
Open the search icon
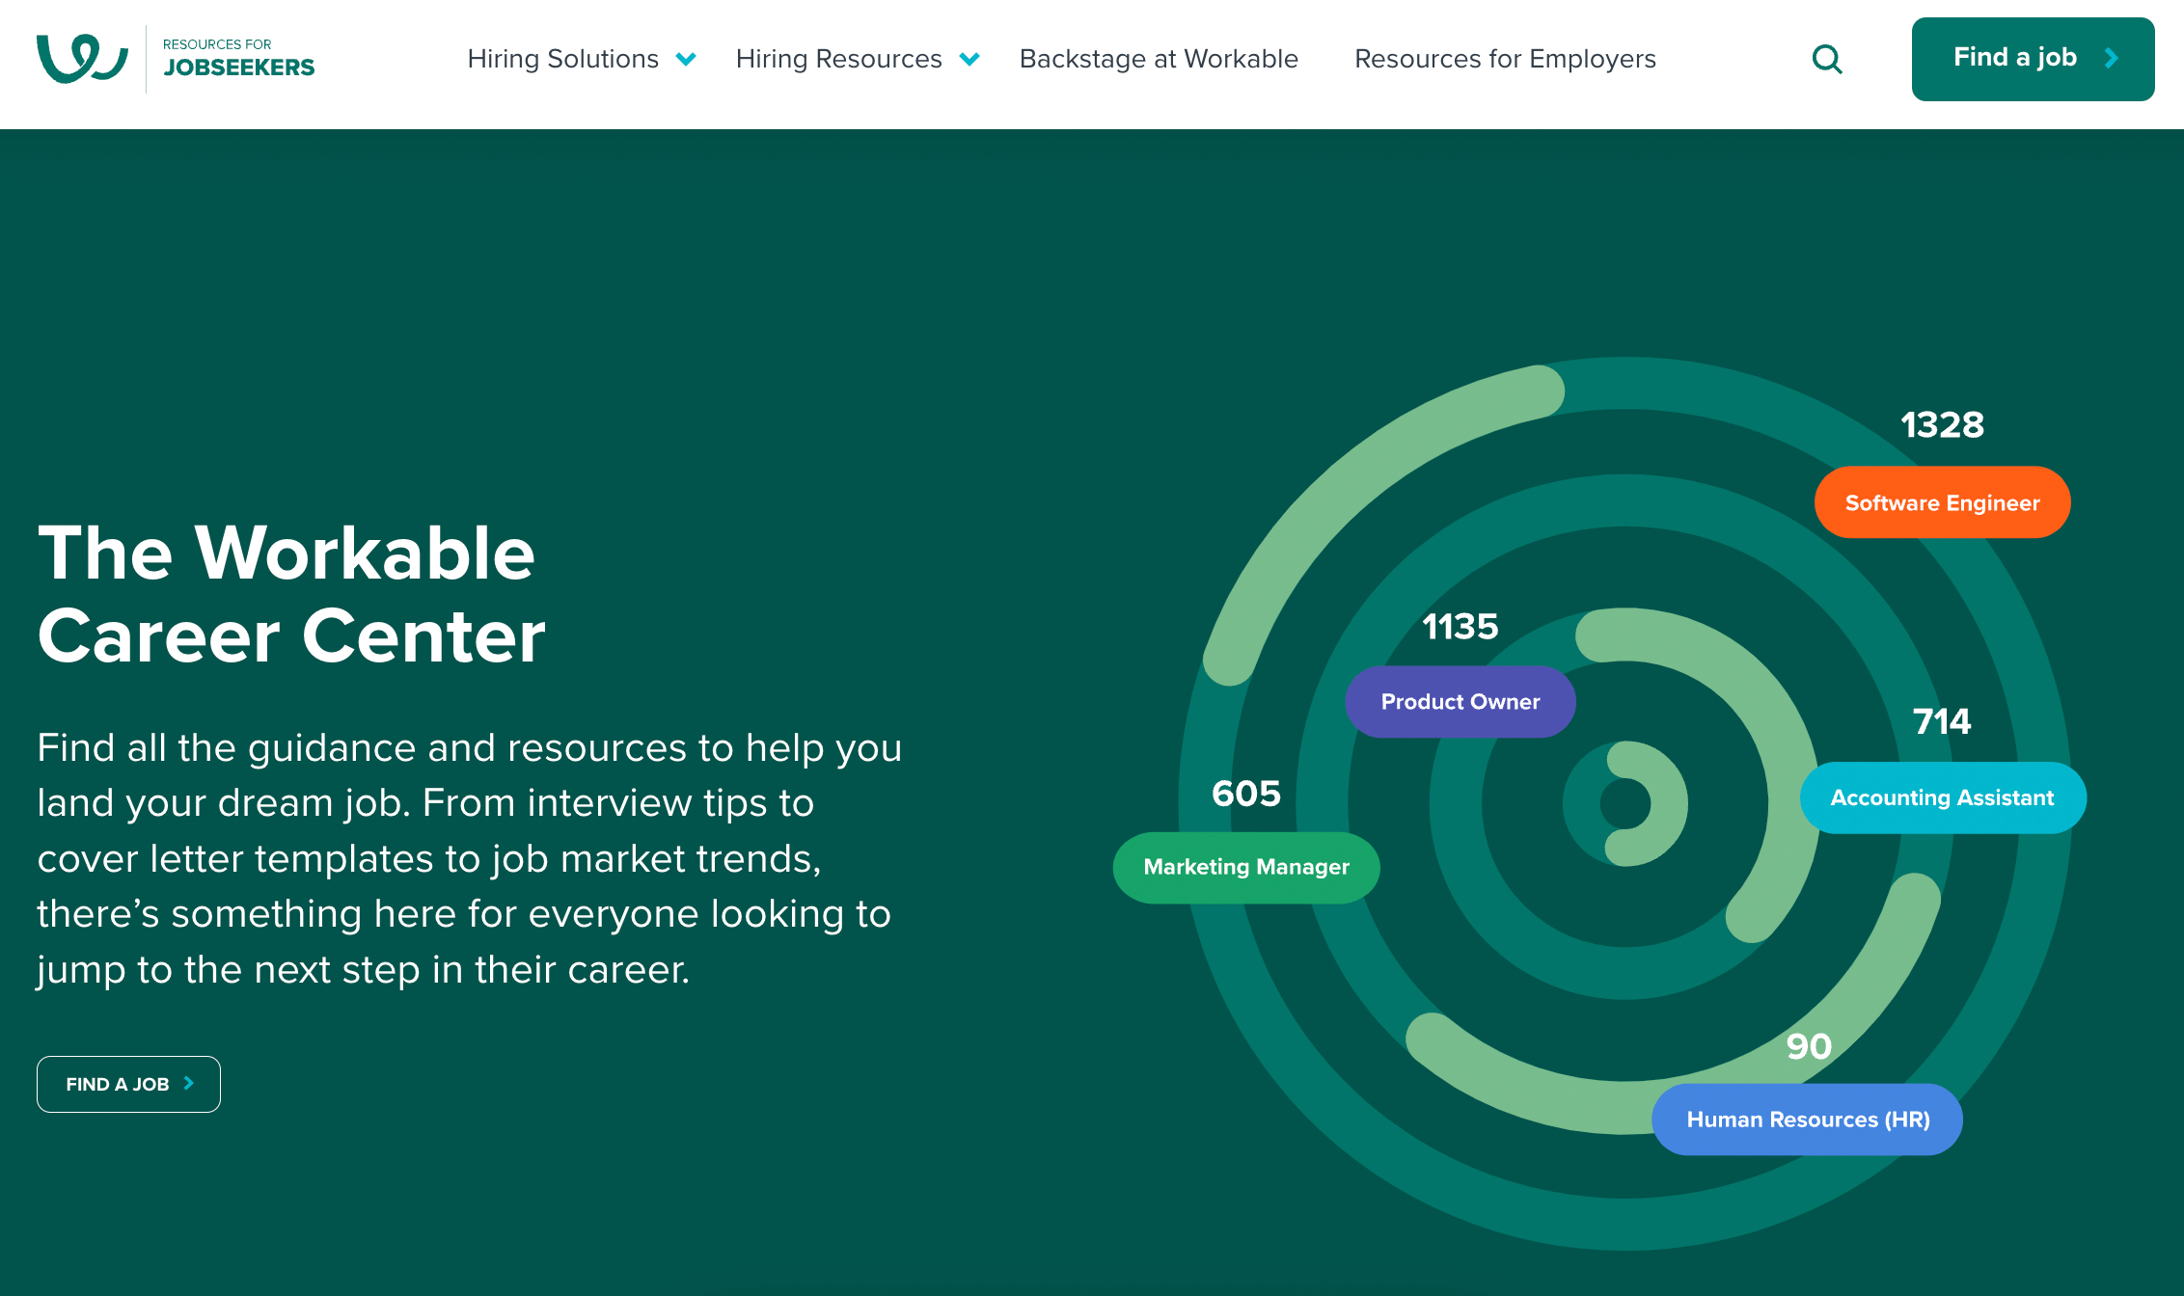[1826, 59]
